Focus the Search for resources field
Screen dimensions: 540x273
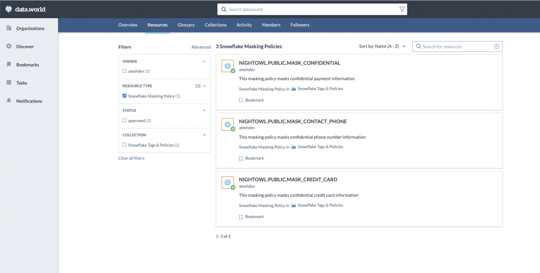[457, 46]
